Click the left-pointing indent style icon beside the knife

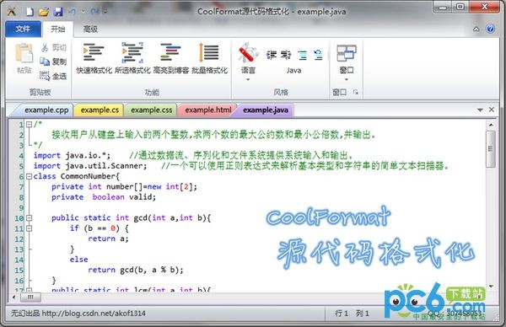[x=272, y=55]
